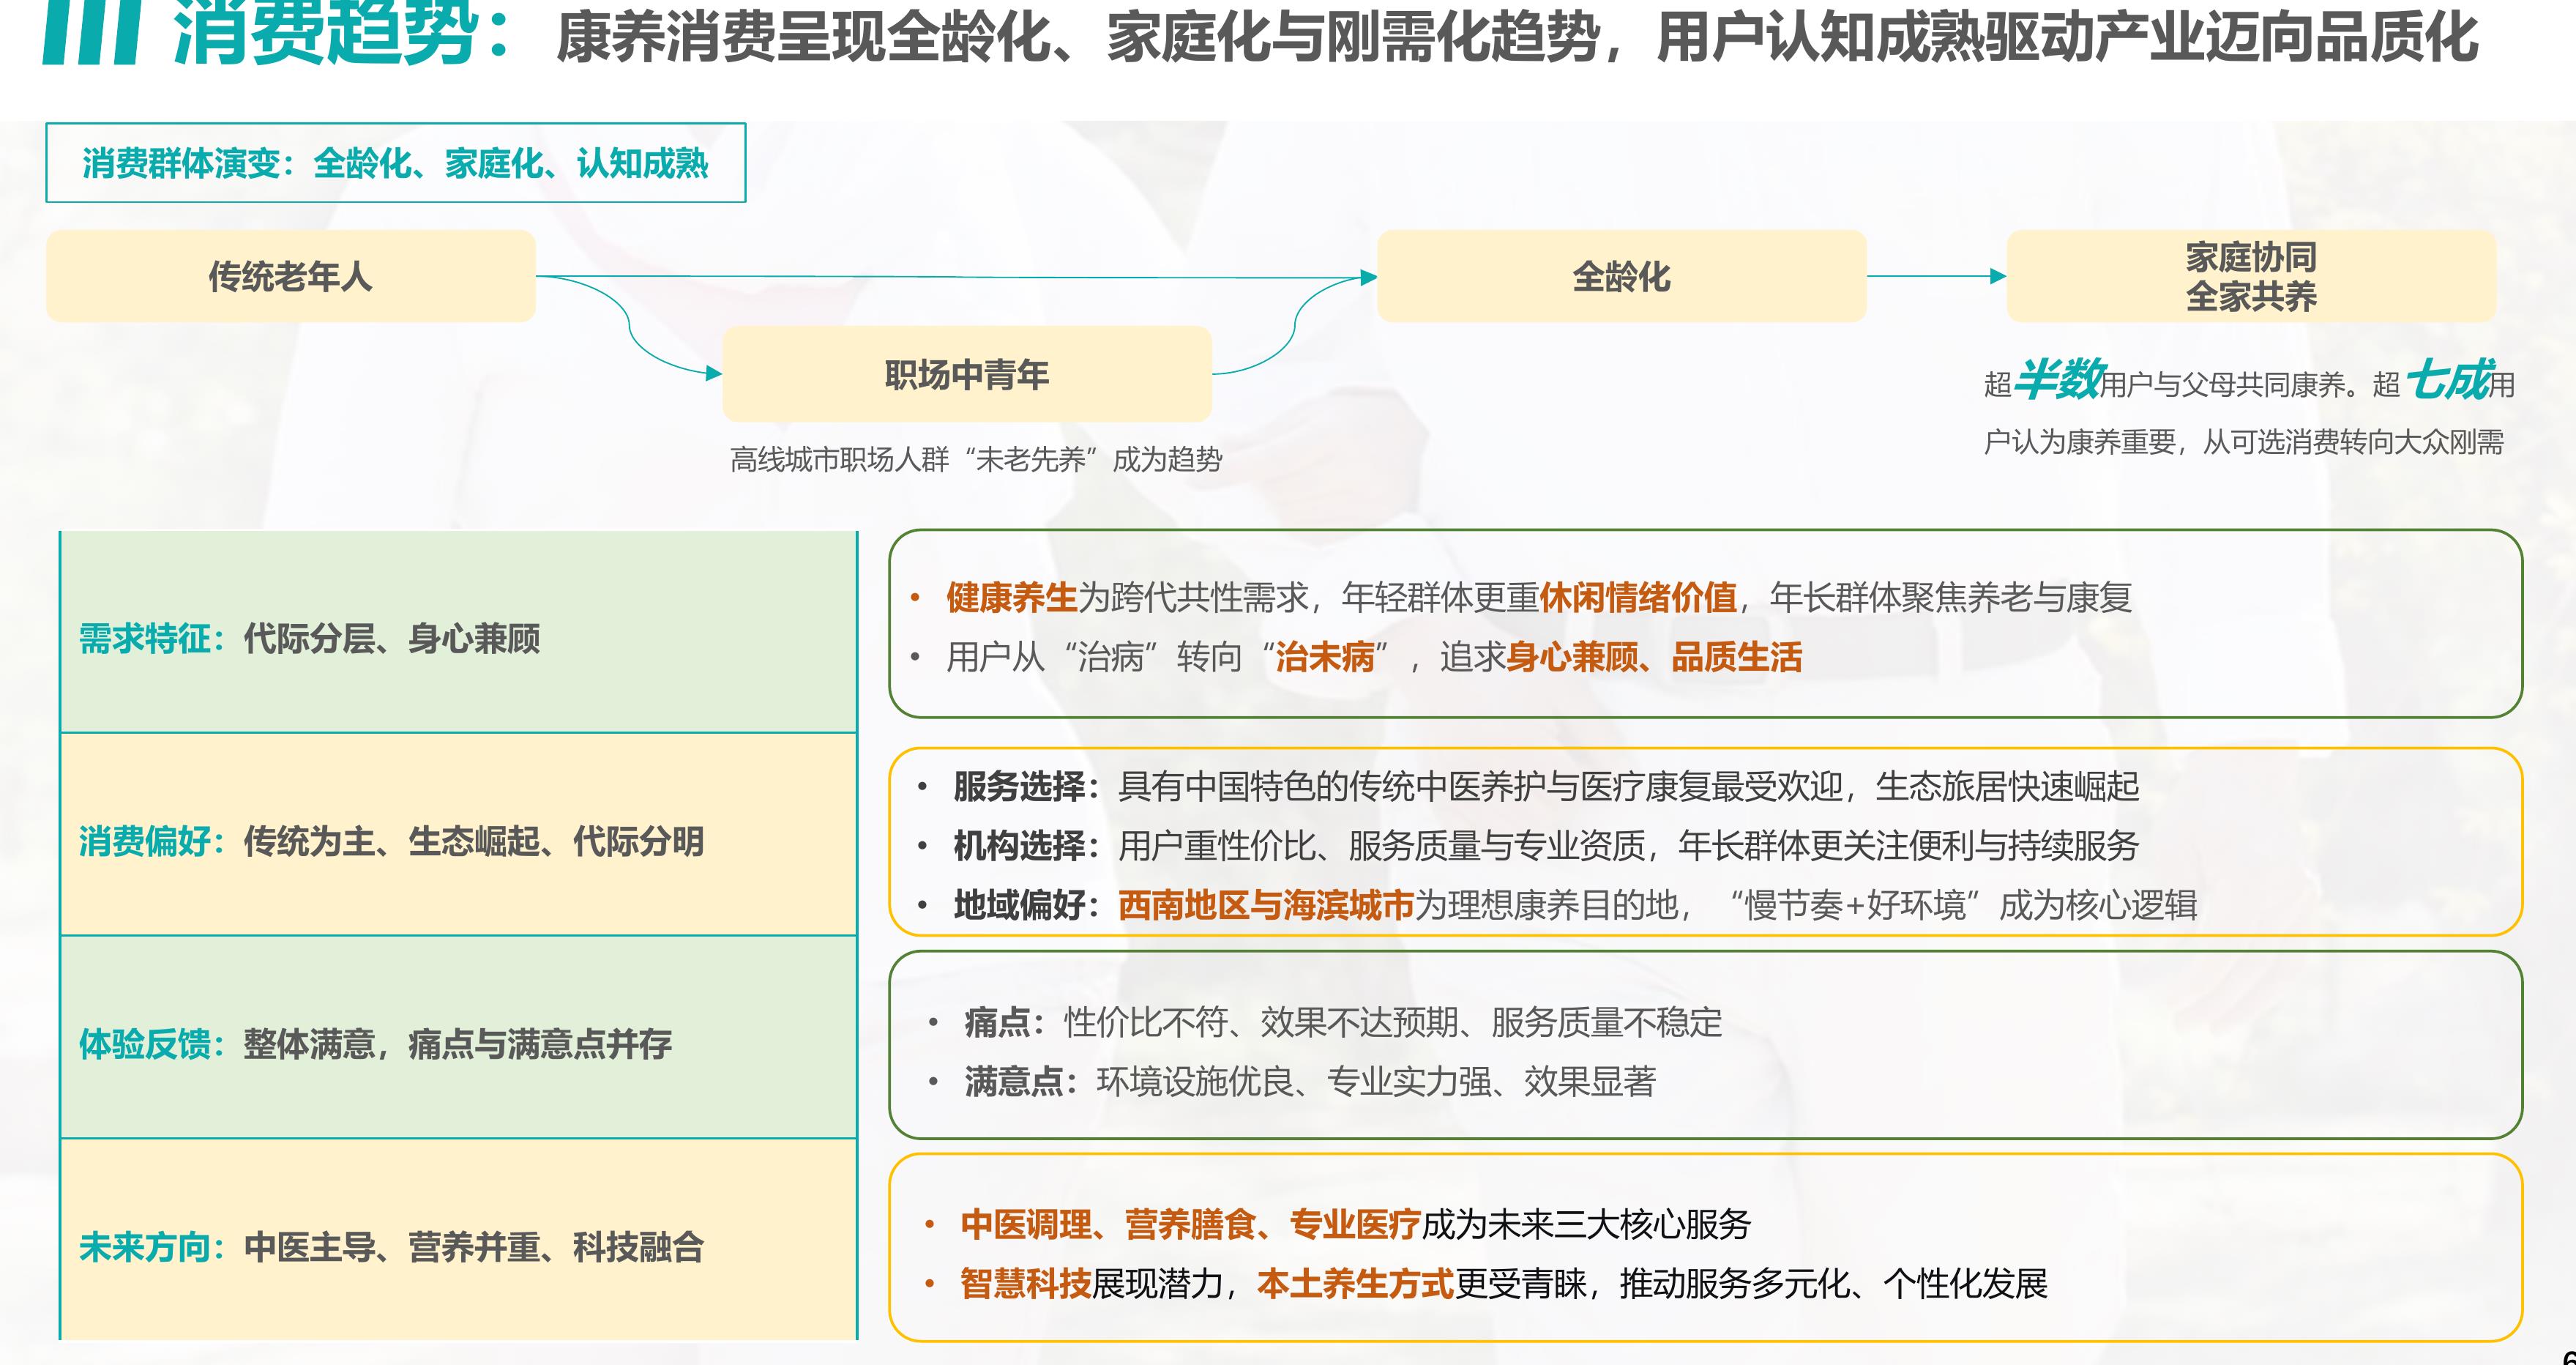Click the orange text 身心兼顾、品质生活
This screenshot has height=1365, width=2576.
[1654, 658]
